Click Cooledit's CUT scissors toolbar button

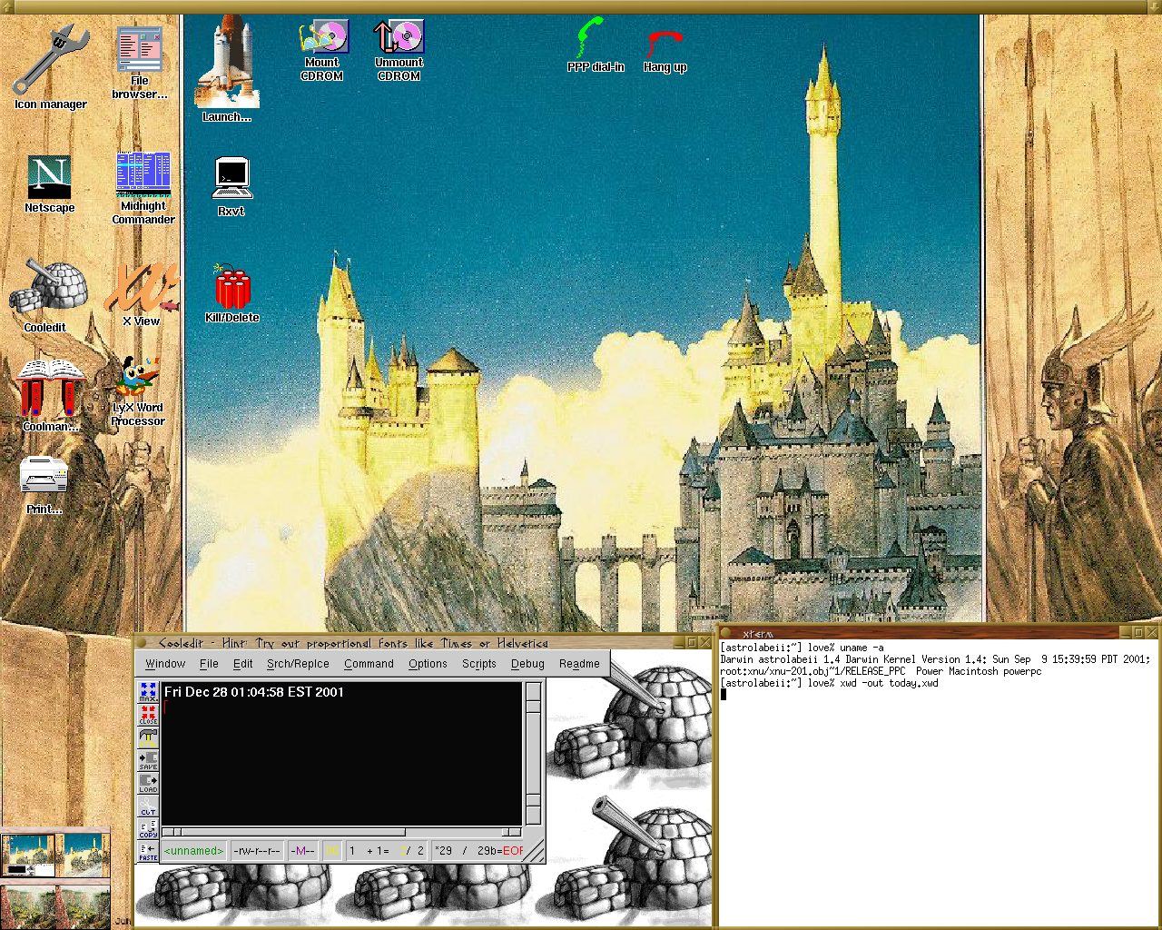[x=148, y=806]
